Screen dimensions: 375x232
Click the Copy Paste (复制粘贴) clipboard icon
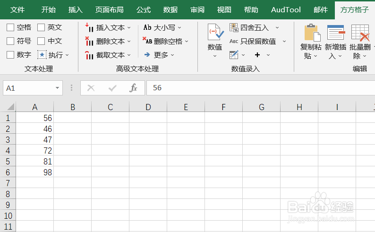pos(312,32)
